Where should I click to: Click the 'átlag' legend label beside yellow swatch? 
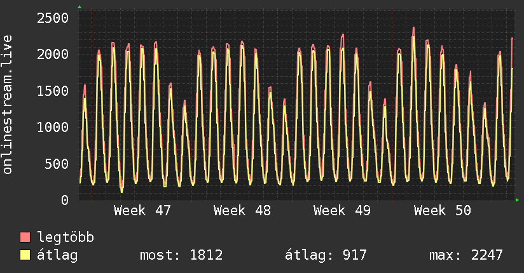click(x=57, y=255)
